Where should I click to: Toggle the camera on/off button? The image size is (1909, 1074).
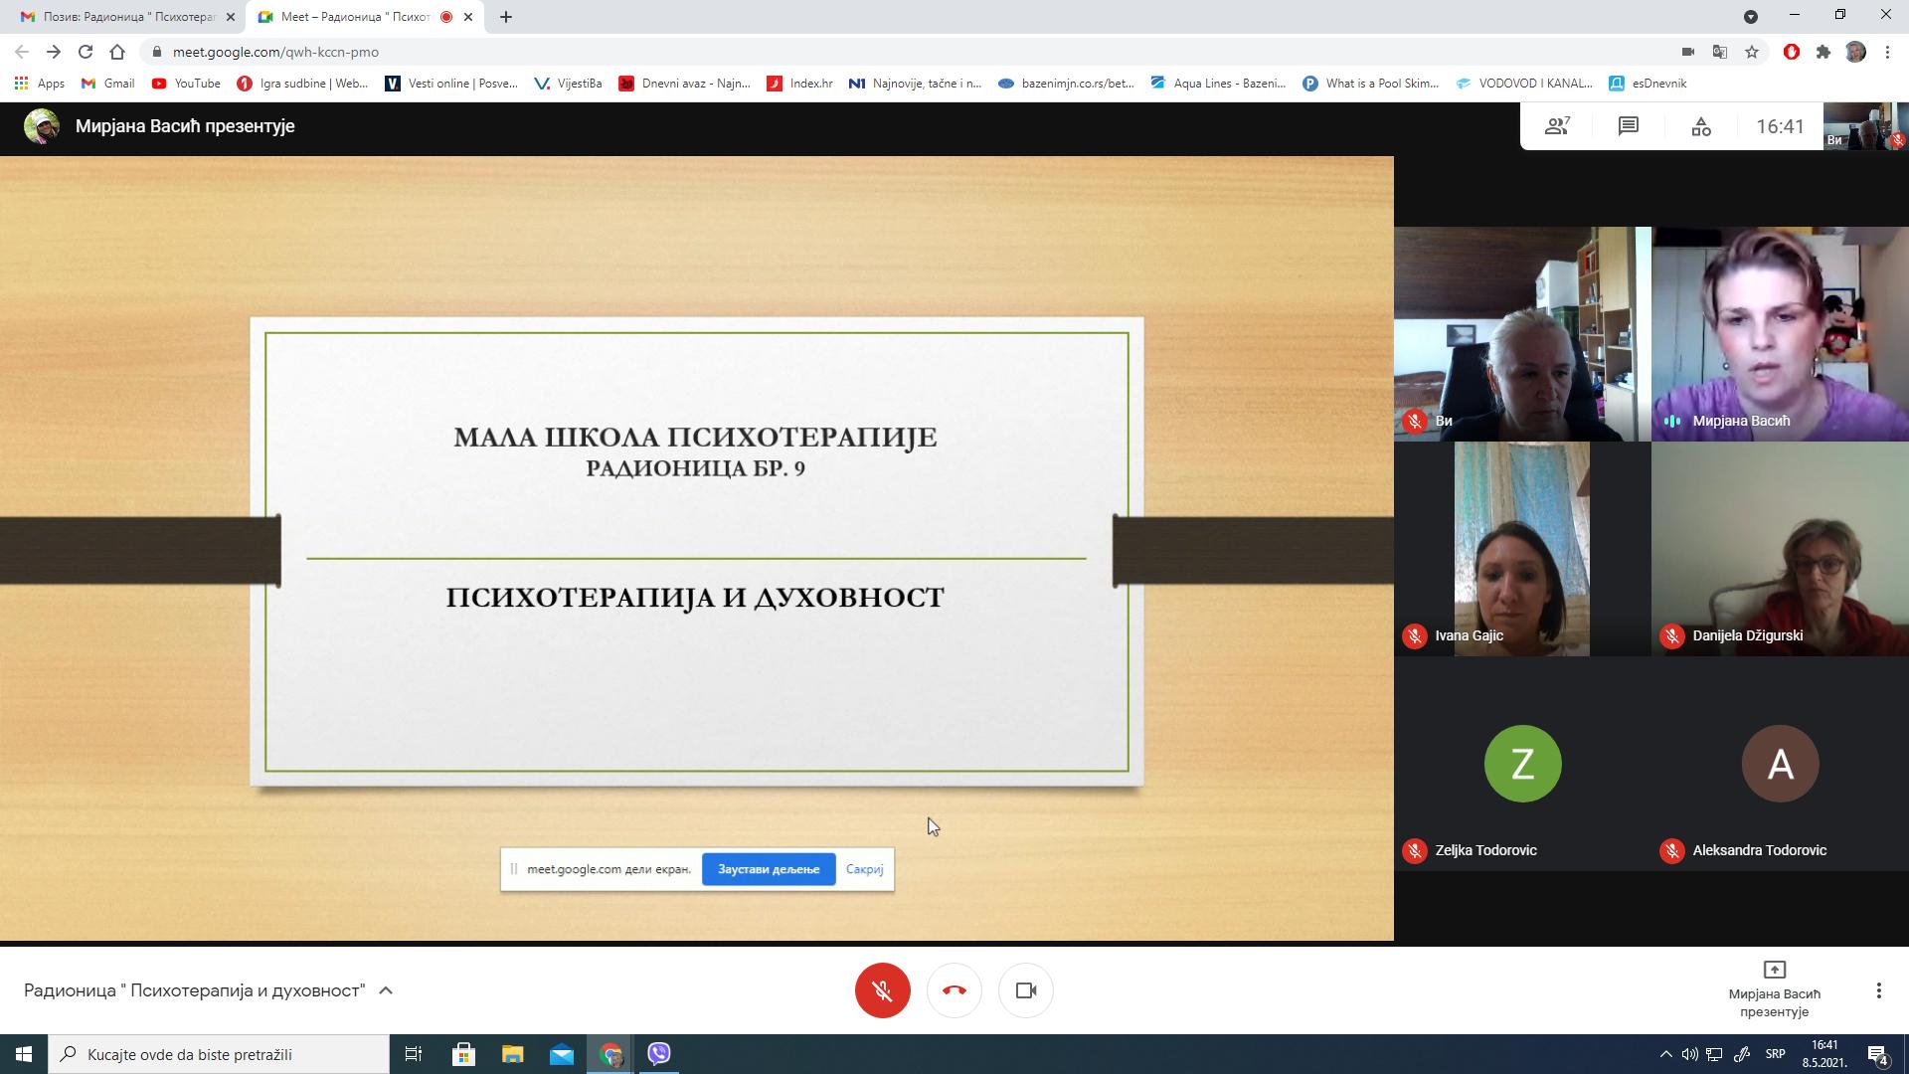pos(1025,990)
